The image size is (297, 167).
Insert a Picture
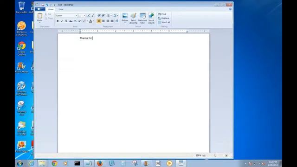[125, 17]
